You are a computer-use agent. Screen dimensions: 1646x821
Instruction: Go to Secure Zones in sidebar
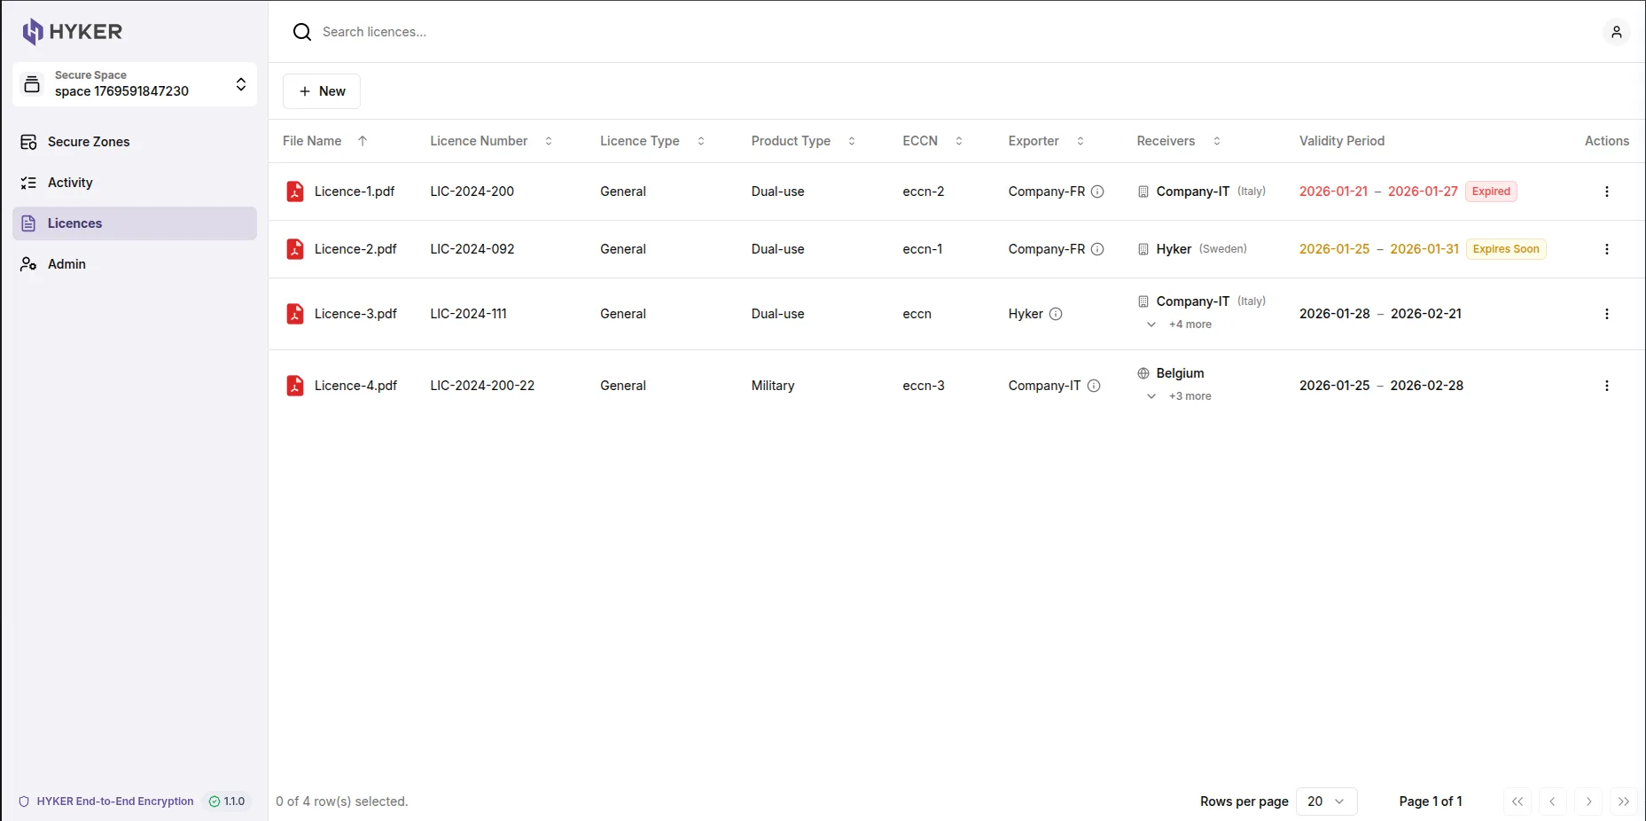click(89, 142)
